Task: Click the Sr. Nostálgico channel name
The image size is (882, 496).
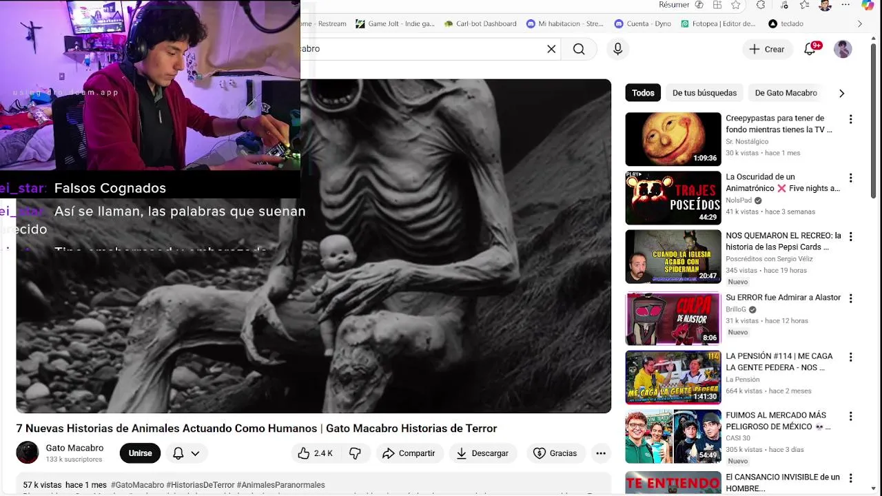Action: (747, 142)
